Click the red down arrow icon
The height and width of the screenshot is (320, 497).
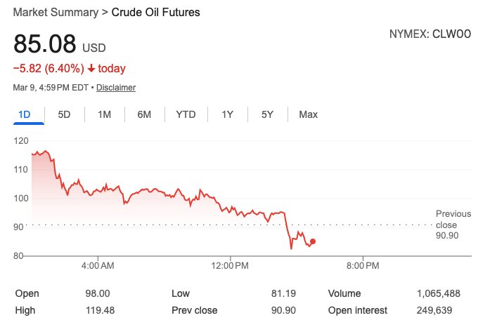91,69
